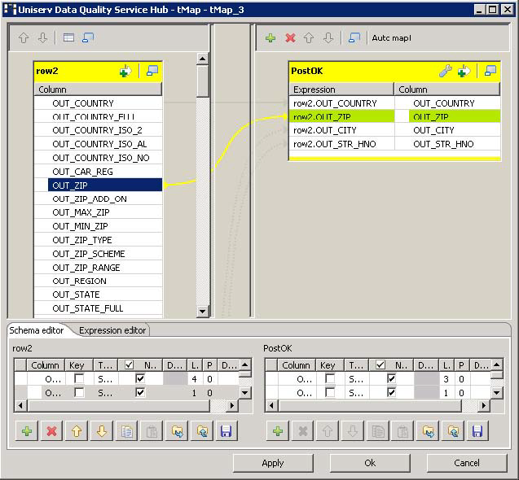Add column in row2 schema editor
The width and height of the screenshot is (519, 480).
[x=26, y=431]
